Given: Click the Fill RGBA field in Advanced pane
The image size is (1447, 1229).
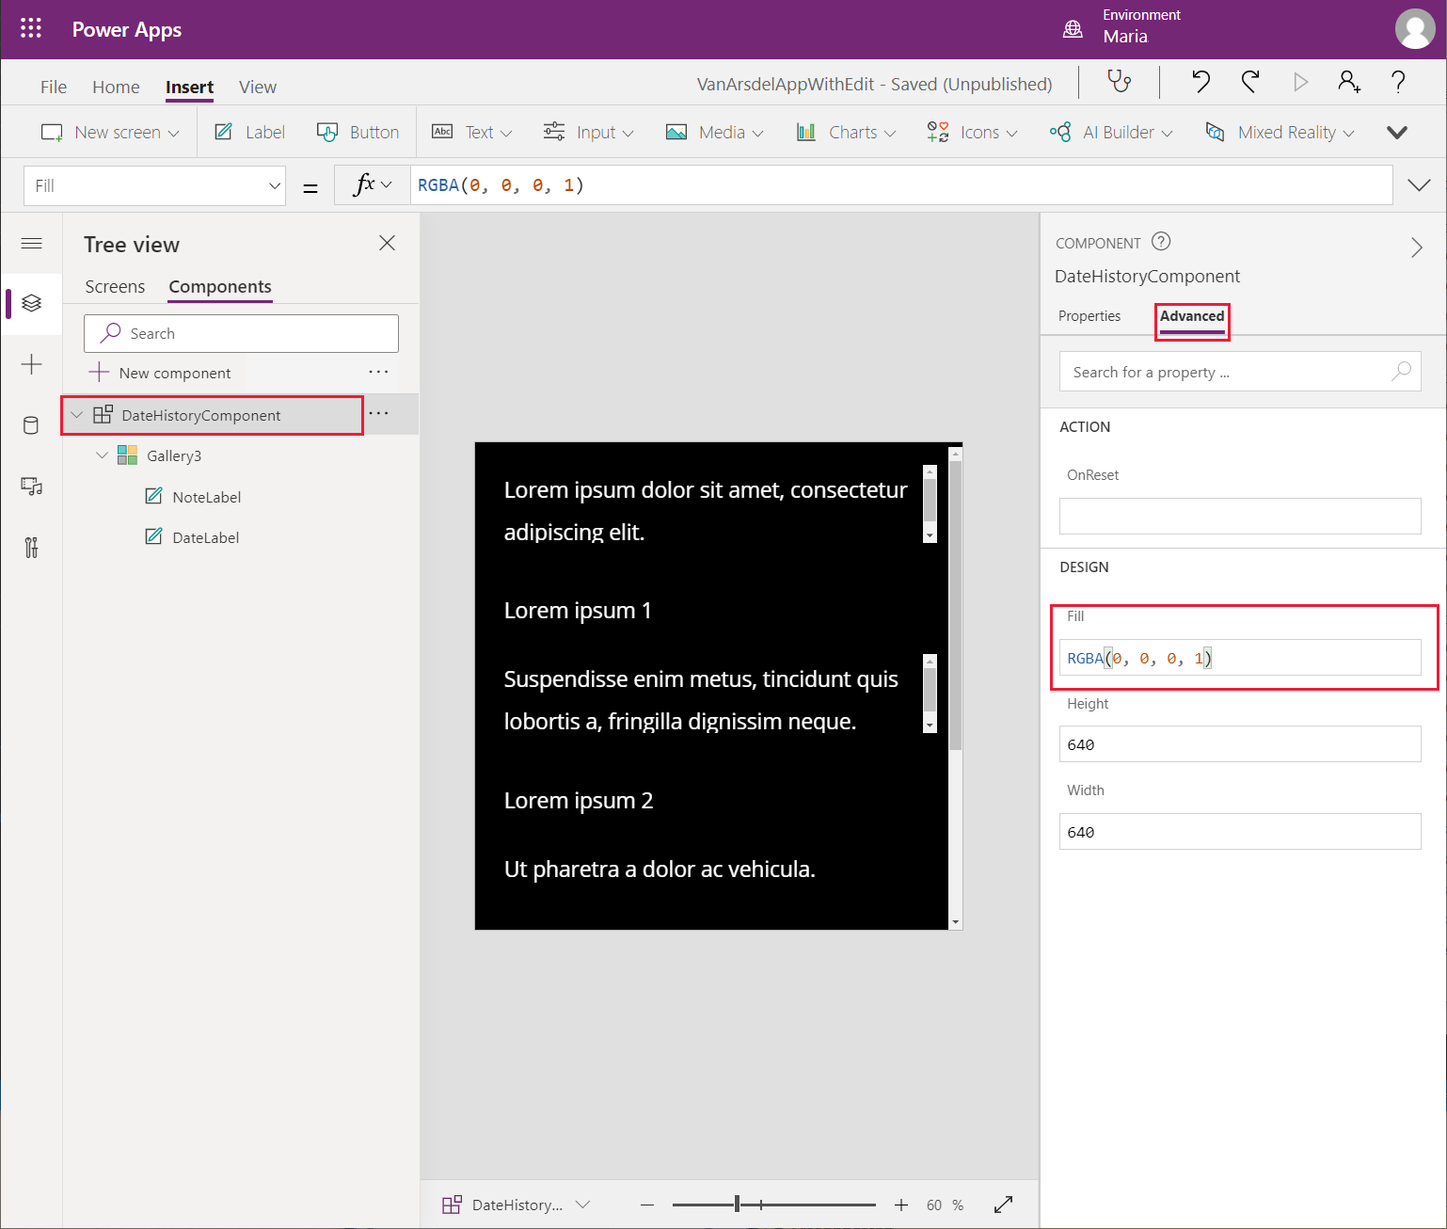Looking at the screenshot, I should pos(1240,658).
